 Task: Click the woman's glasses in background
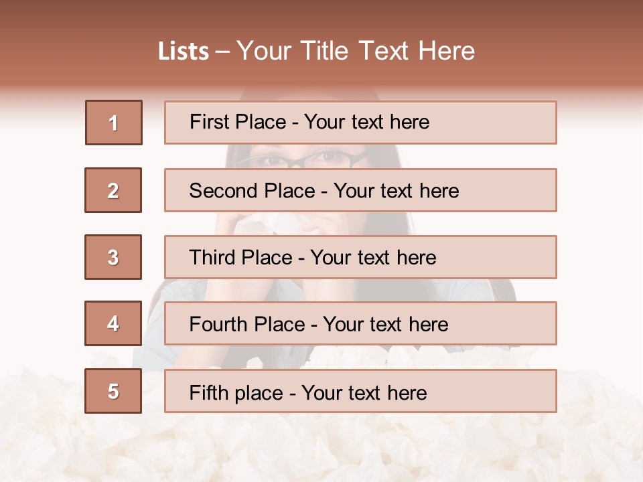[301, 159]
